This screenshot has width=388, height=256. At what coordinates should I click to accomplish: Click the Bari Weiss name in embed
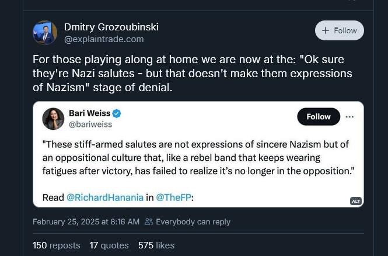(x=89, y=113)
